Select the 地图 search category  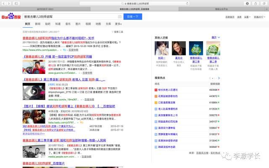98,24
